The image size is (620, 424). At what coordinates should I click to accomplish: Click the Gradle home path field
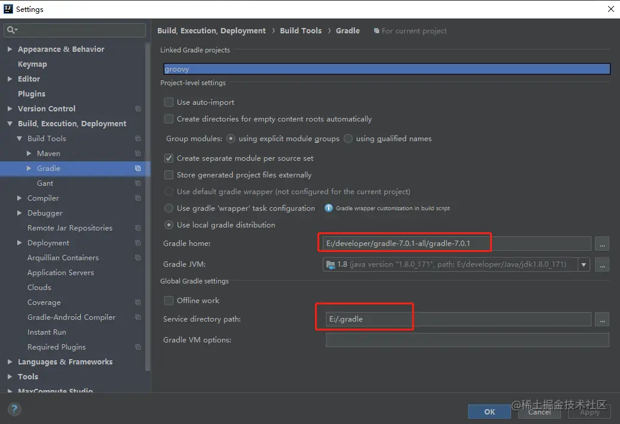pos(457,244)
